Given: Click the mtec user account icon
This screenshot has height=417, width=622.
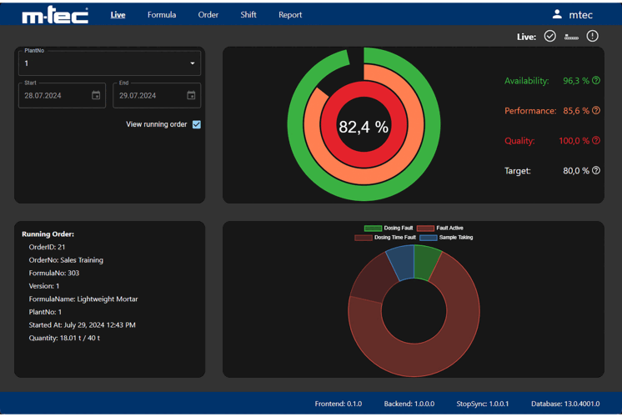Looking at the screenshot, I should pyautogui.click(x=557, y=14).
